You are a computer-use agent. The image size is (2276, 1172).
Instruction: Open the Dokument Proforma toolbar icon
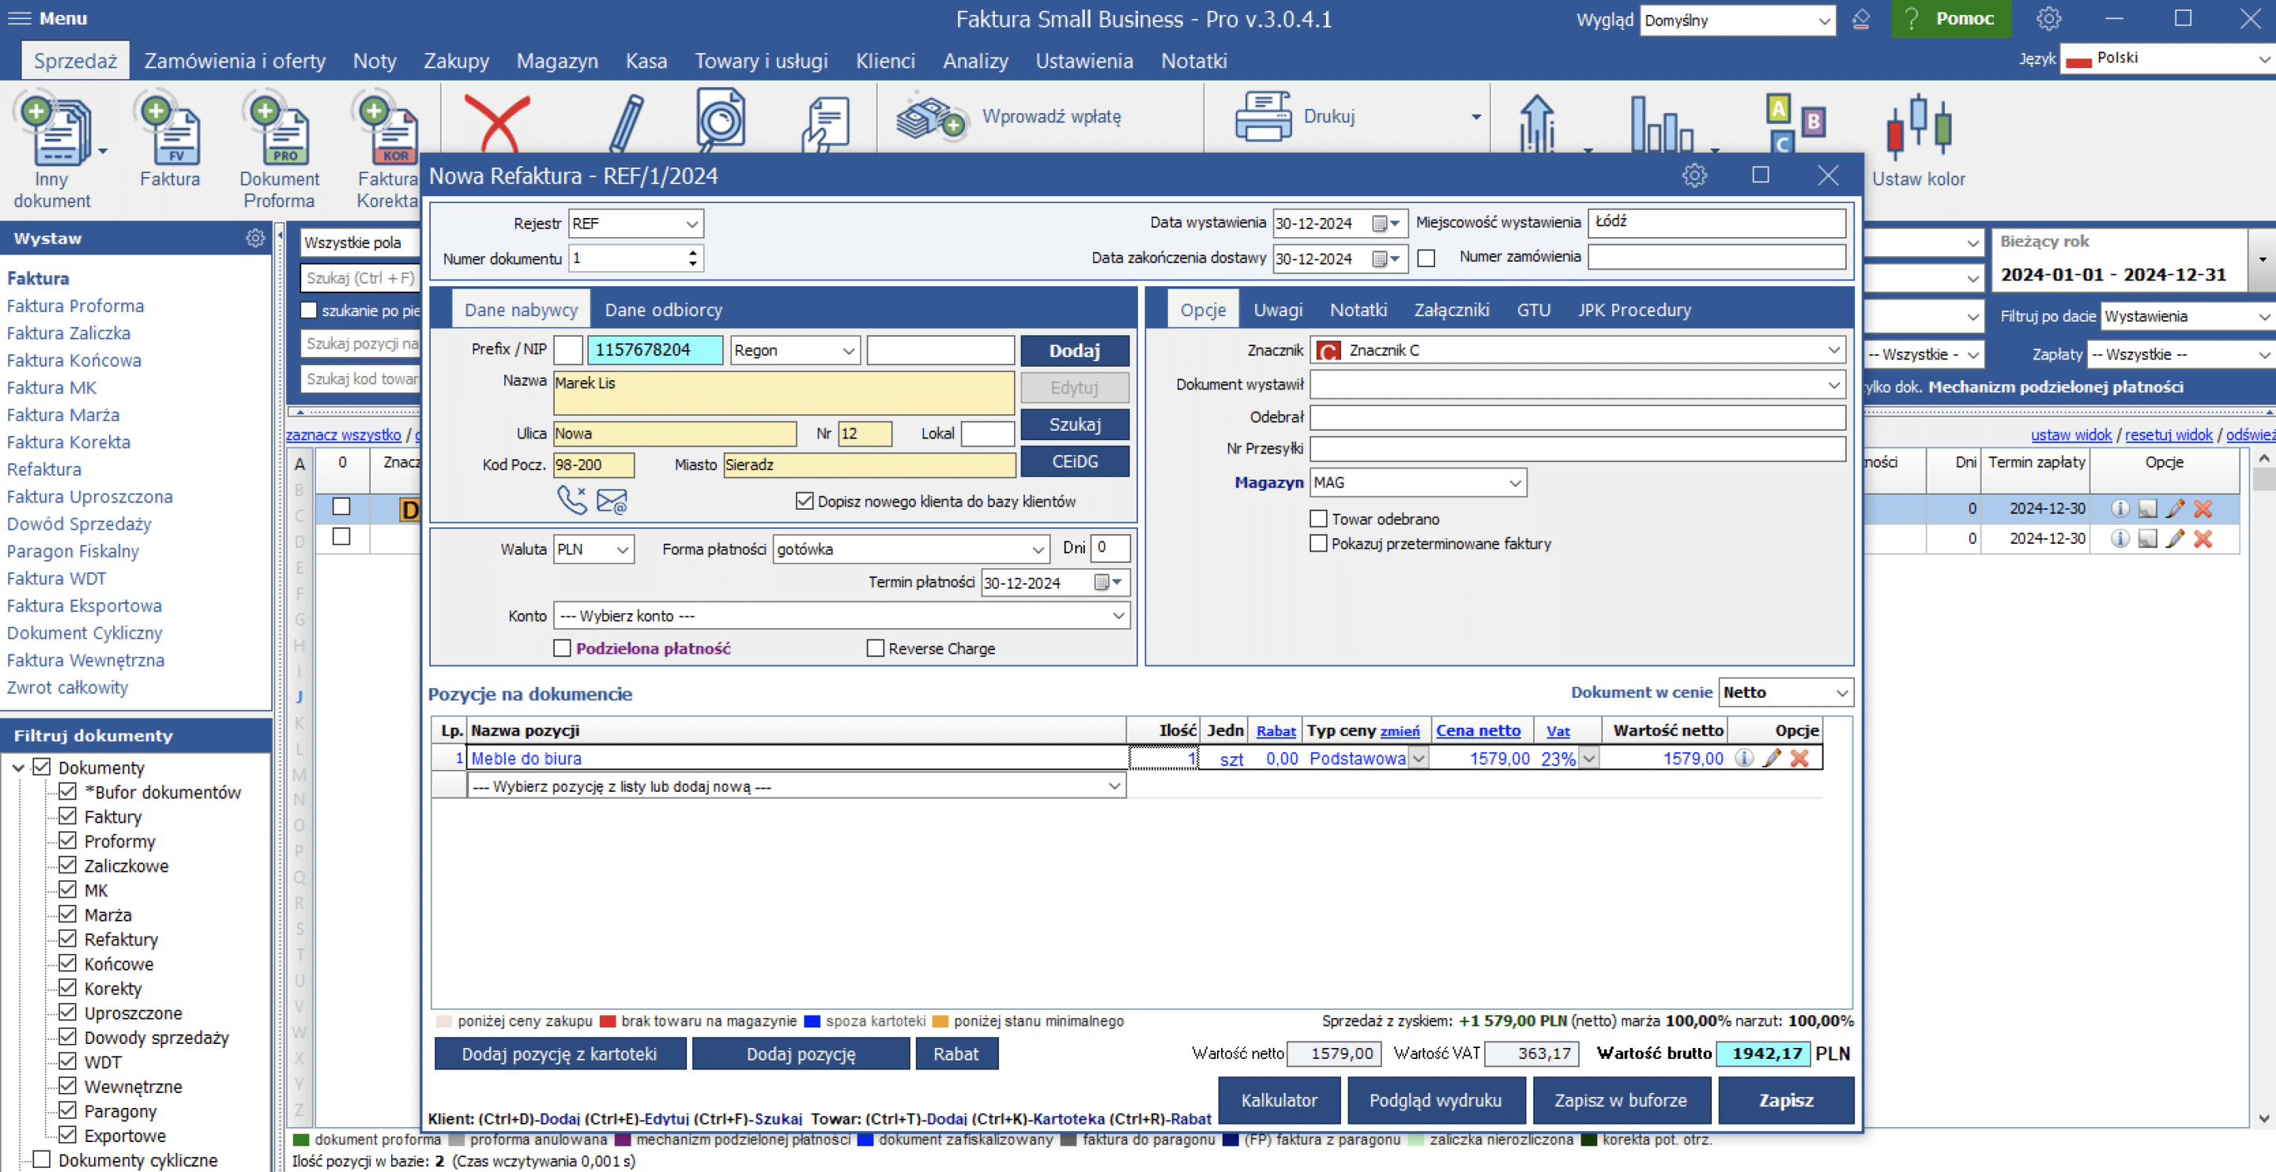click(x=279, y=129)
